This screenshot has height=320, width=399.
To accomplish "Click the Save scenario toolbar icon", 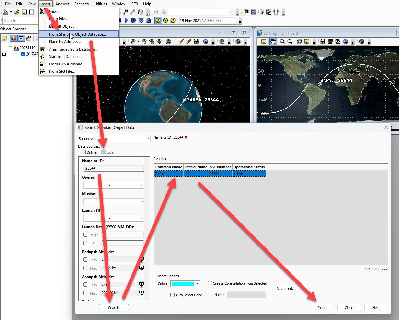I will tap(24, 12).
